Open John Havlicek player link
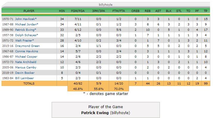Image resolution: width=213 pixels, height=118 pixels. click(x=25, y=19)
